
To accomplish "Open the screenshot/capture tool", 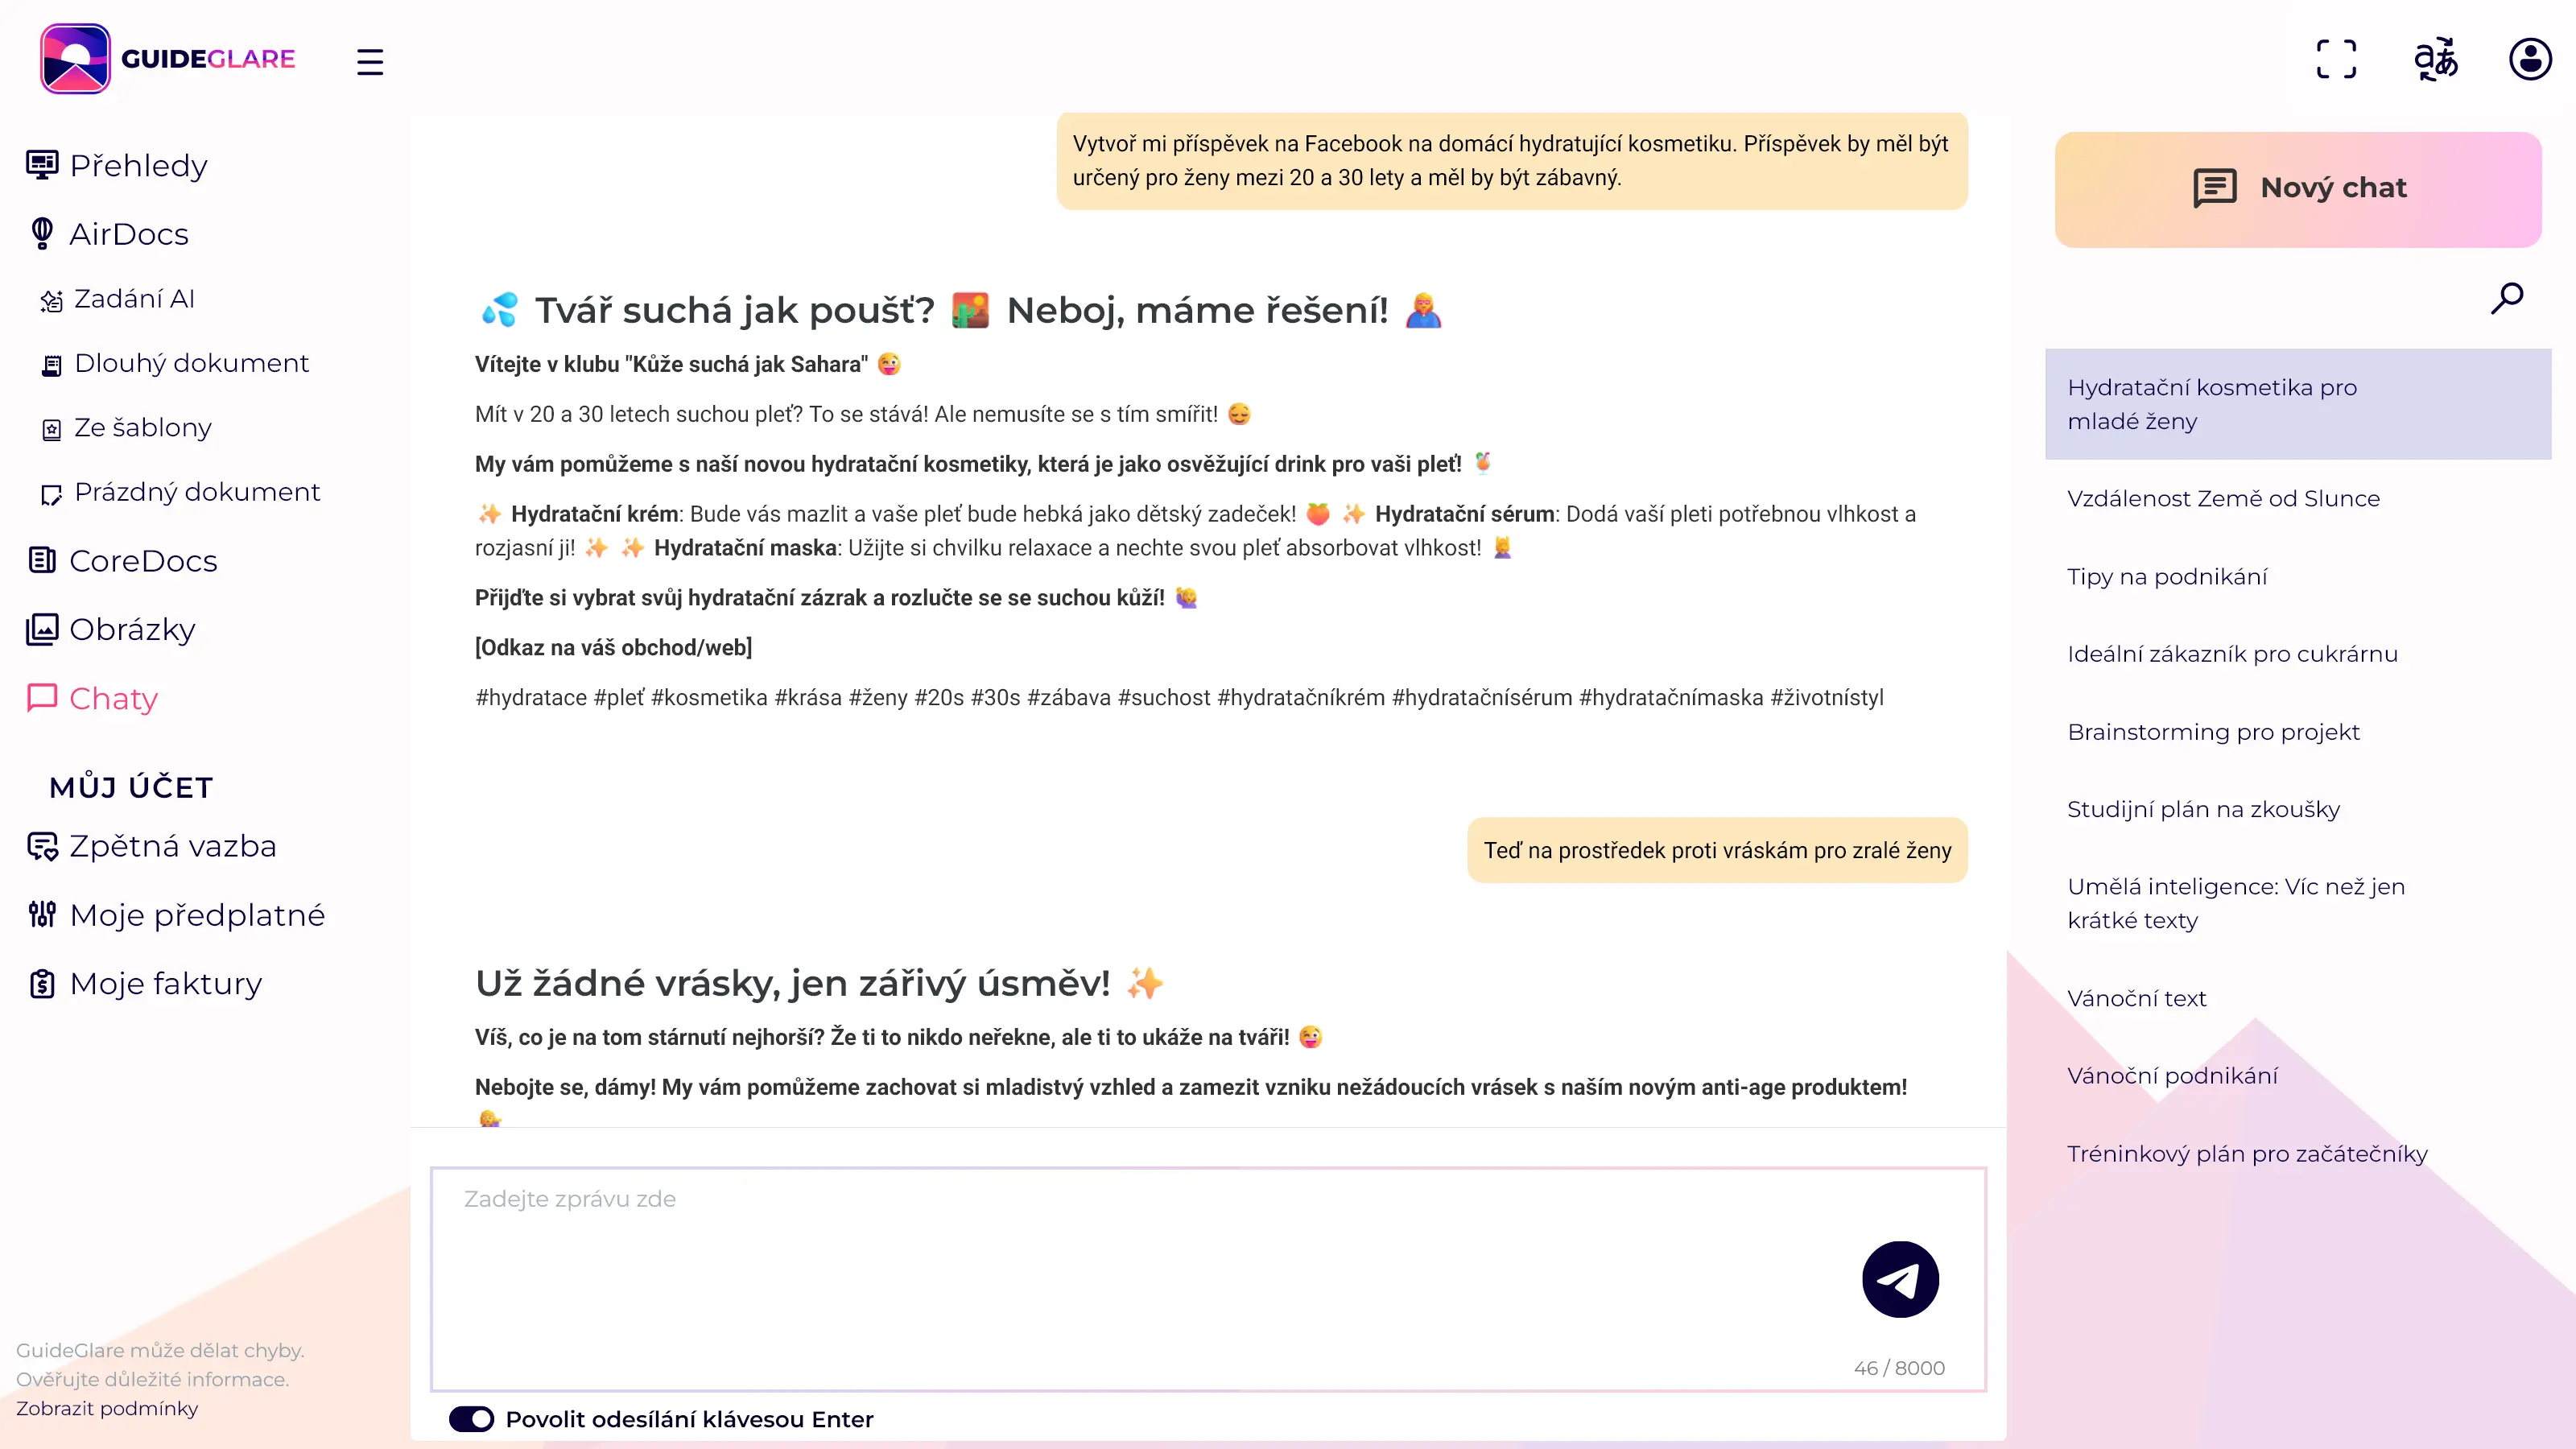I will coord(2335,60).
